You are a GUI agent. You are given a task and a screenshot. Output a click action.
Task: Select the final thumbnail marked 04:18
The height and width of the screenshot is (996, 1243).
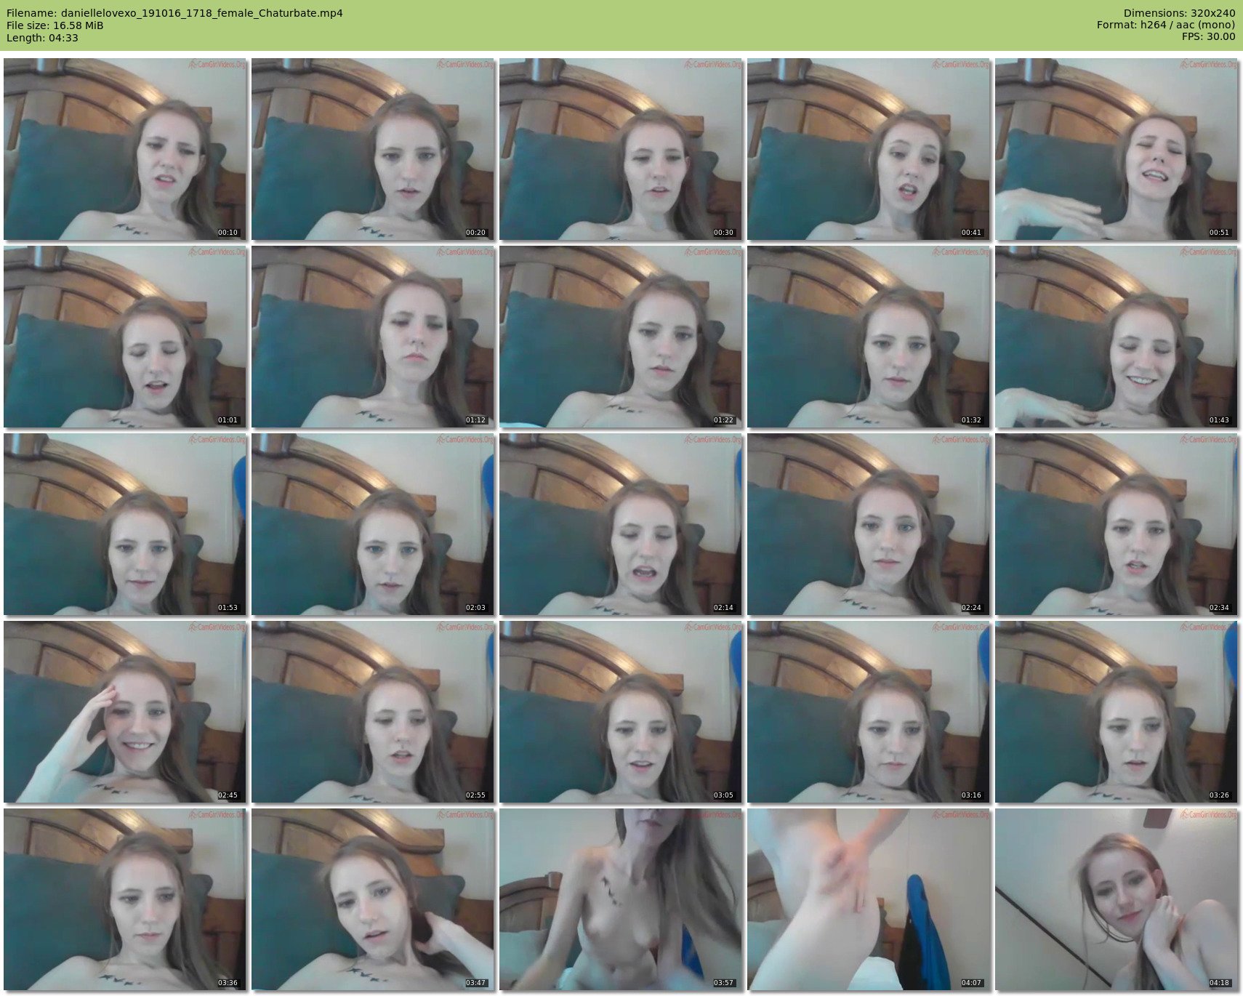(1117, 899)
